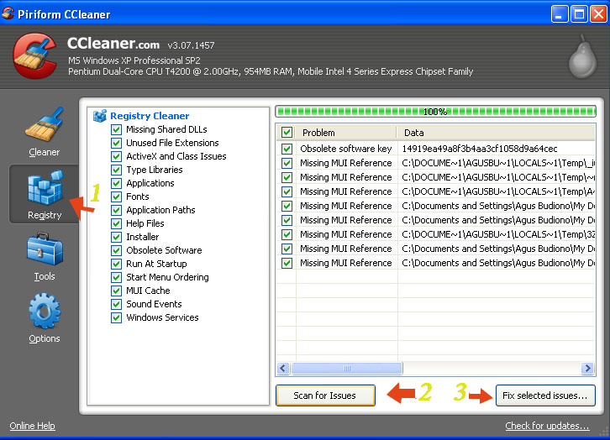Toggle the Type Libraries checkbox
610x440 pixels.
pyautogui.click(x=116, y=170)
